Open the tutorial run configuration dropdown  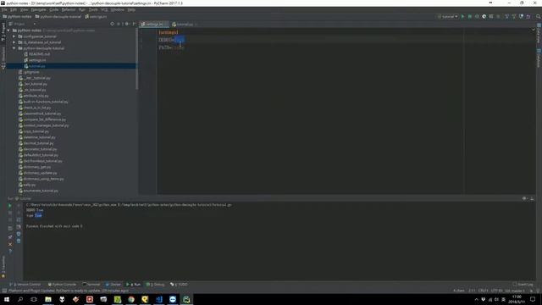[x=448, y=16]
